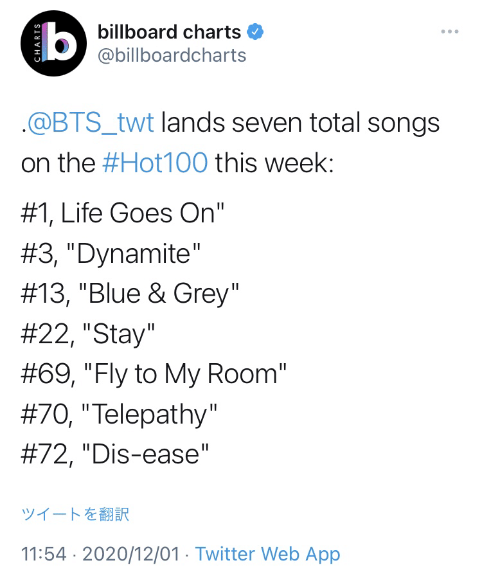Open the @BTS_twt mention link
Screen dimensions: 482x574
[x=91, y=122]
